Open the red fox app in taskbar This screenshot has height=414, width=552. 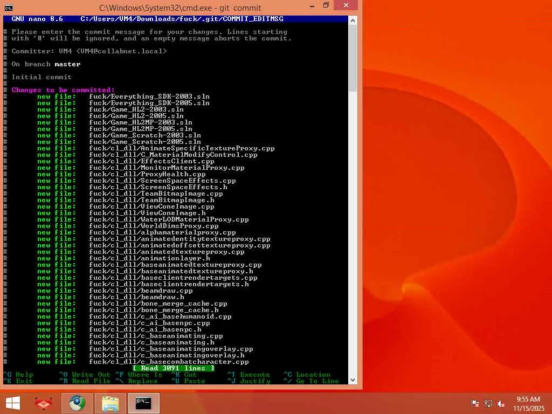(43, 403)
